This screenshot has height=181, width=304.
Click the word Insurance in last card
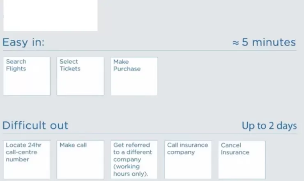235,152
